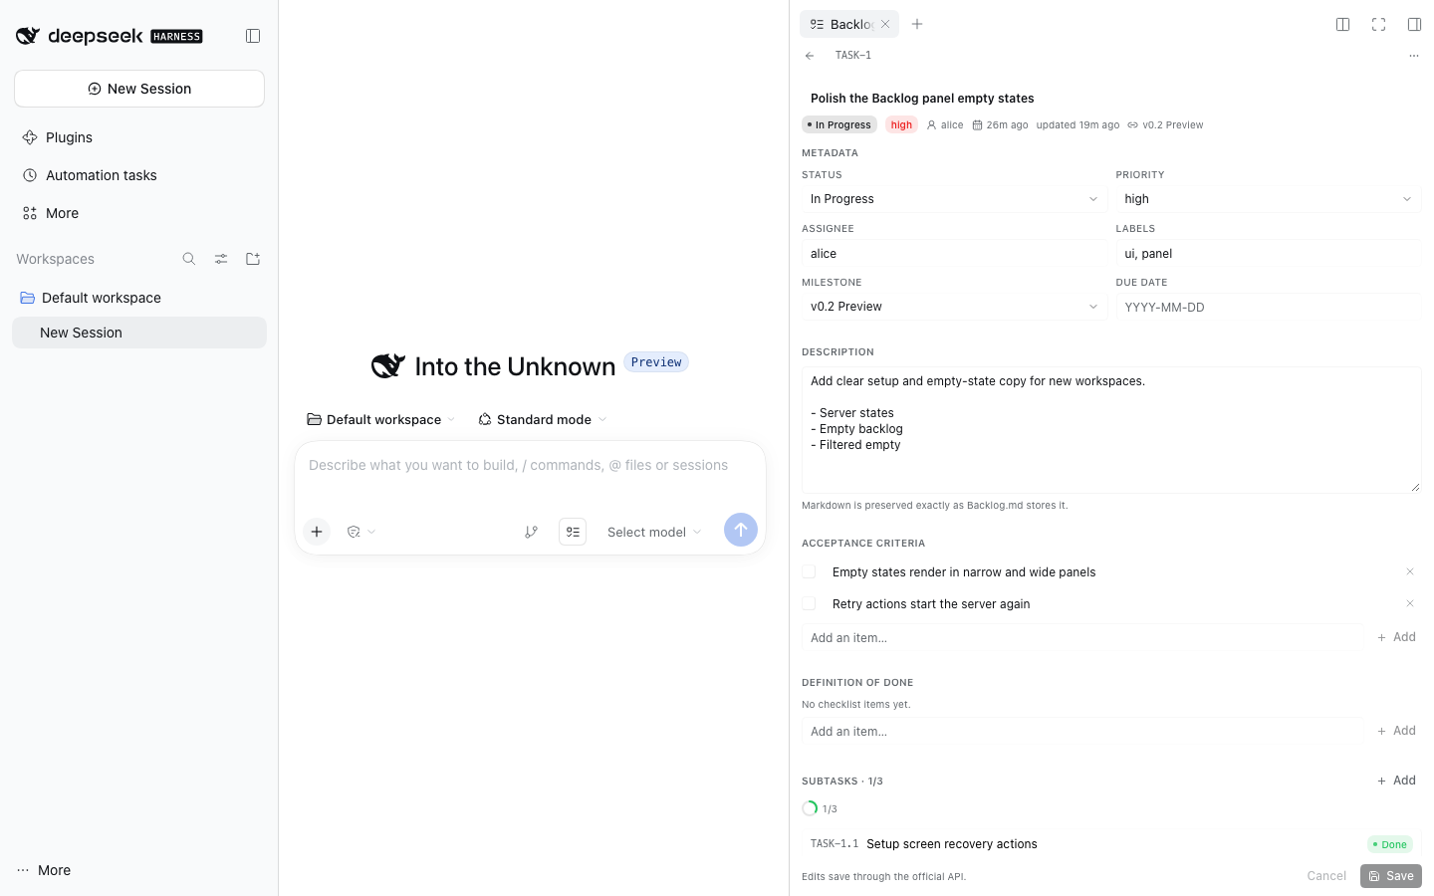1434x896 pixels.
Task: Send prompt with arrow button
Action: [741, 530]
